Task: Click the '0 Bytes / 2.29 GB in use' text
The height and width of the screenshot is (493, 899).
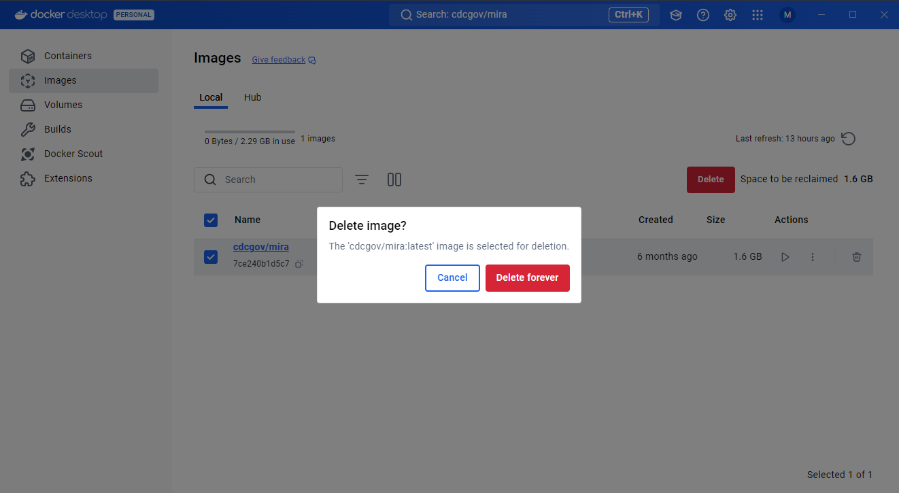Action: click(x=250, y=141)
